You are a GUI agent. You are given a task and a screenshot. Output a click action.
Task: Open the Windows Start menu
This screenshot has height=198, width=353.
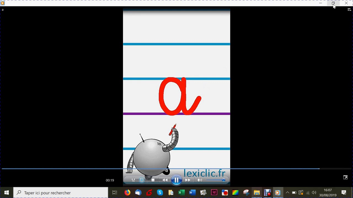(7, 193)
